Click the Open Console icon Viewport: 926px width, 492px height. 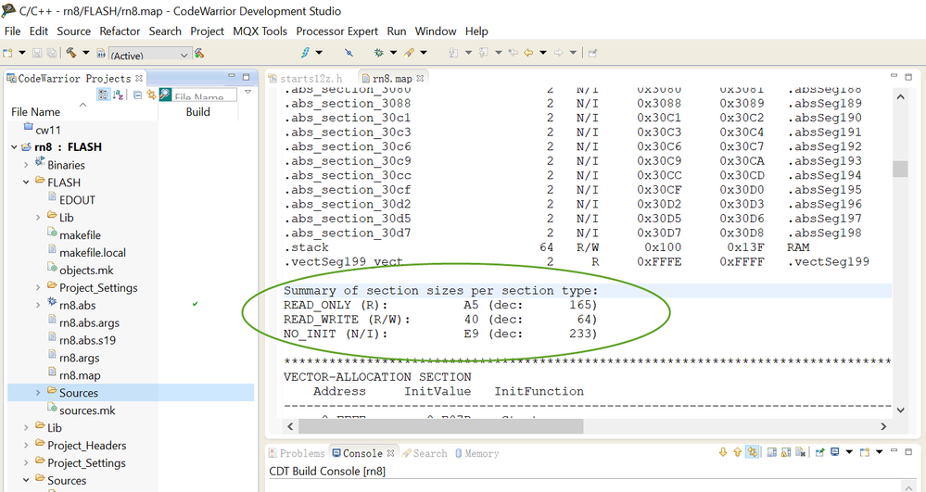[x=865, y=452]
